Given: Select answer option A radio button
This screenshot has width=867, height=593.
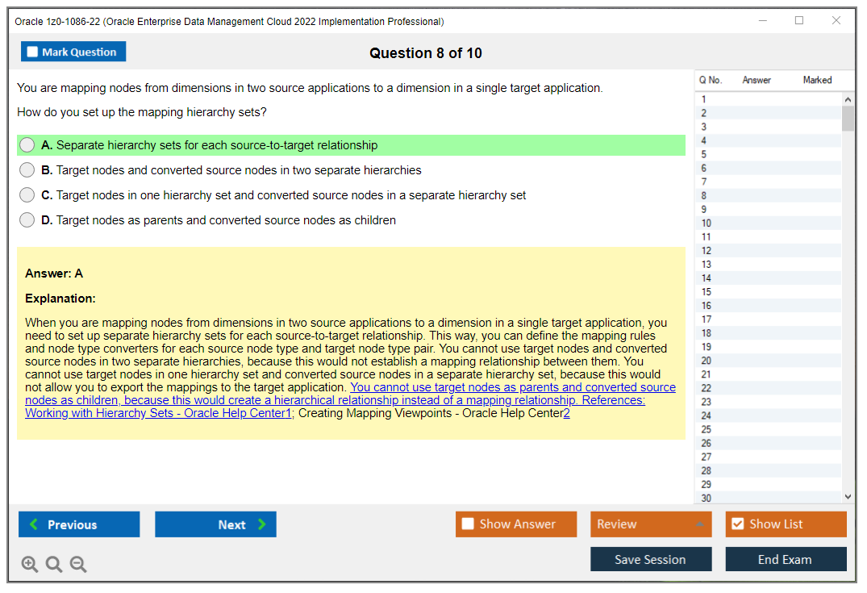Looking at the screenshot, I should click(27, 145).
